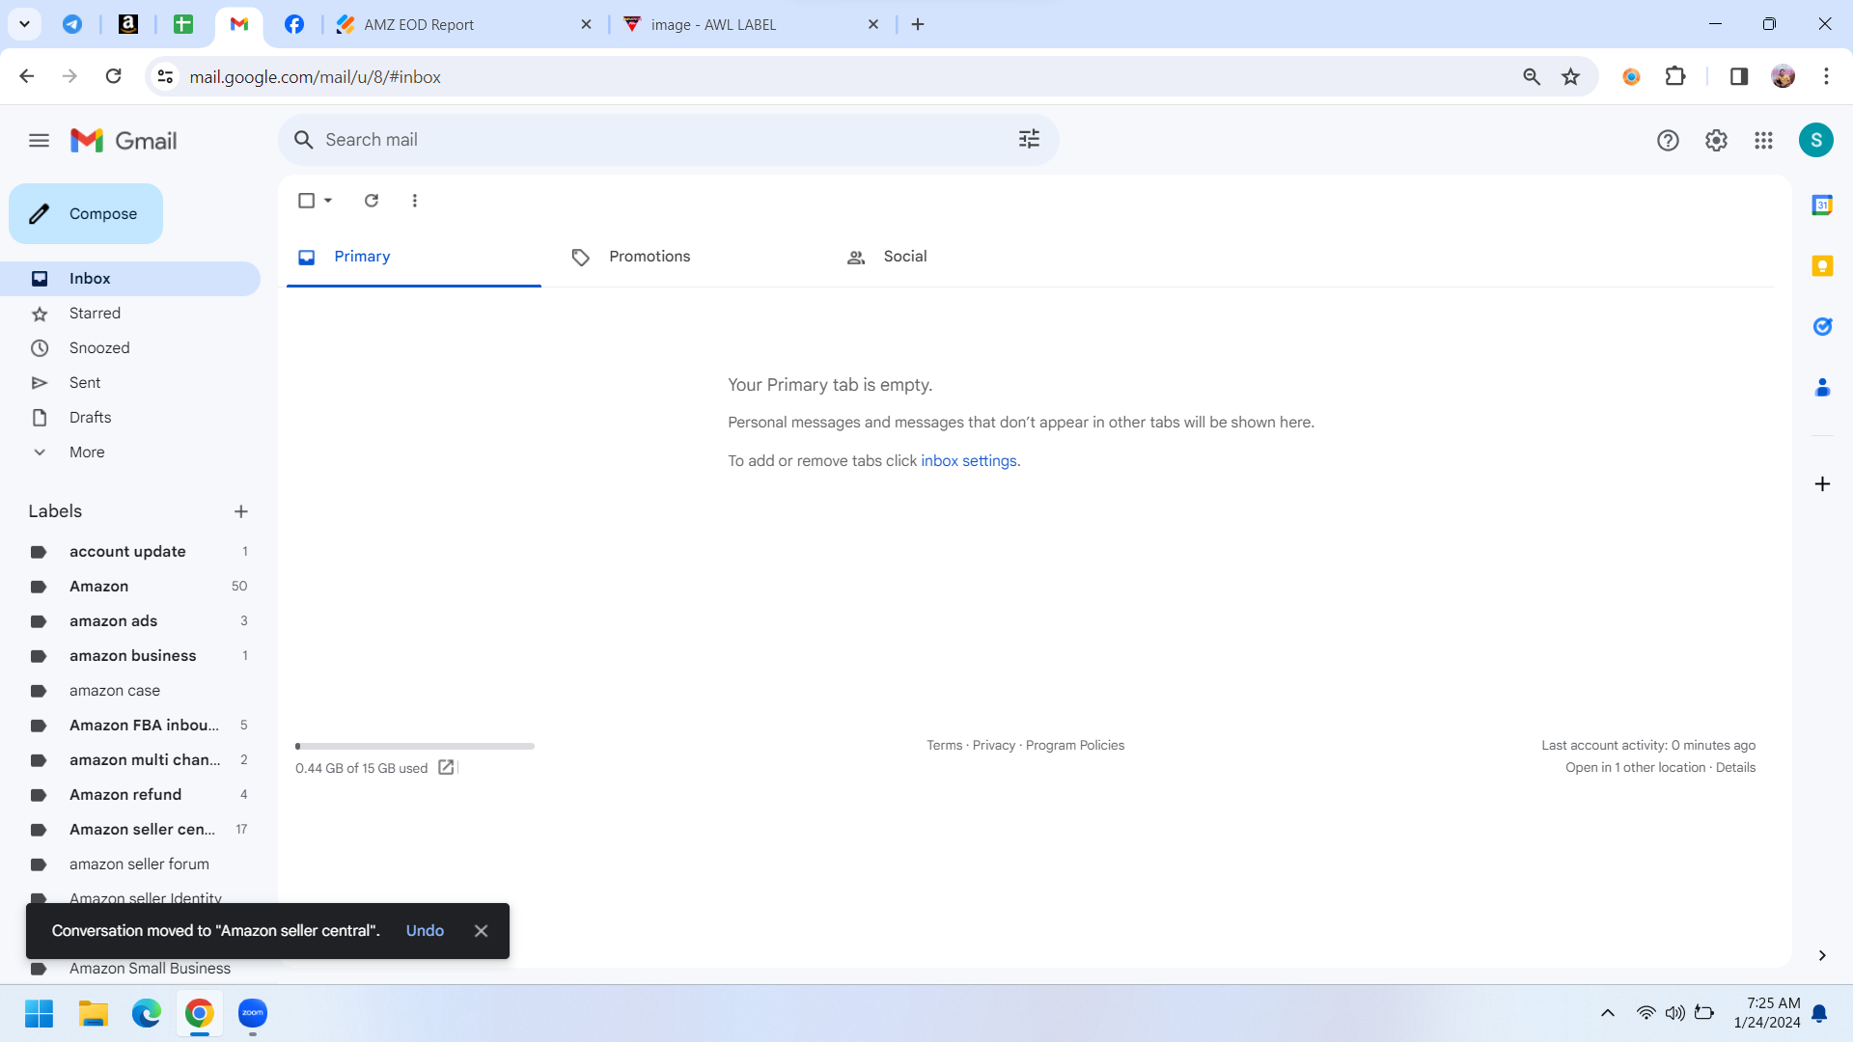
Task: Open the Privacy link
Action: [994, 746]
